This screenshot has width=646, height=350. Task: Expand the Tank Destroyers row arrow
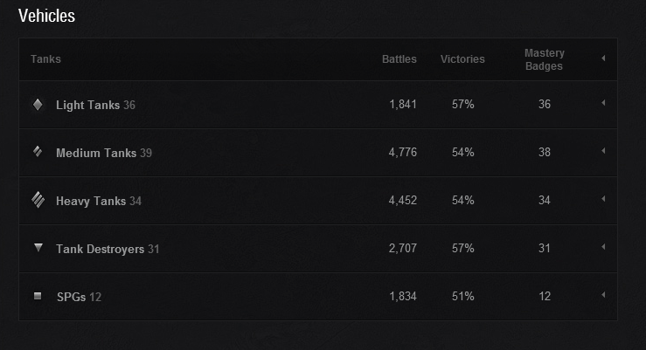603,248
